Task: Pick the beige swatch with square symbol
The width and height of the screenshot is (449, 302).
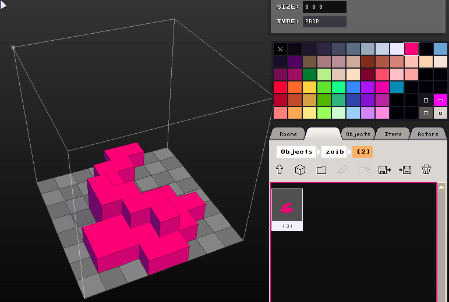Action: click(440, 113)
